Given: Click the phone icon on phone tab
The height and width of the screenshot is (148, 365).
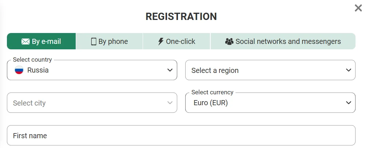Looking at the screenshot, I should tap(94, 41).
